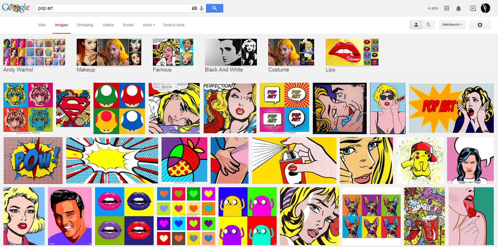
Task: Select the Images tab
Action: [x=61, y=25]
